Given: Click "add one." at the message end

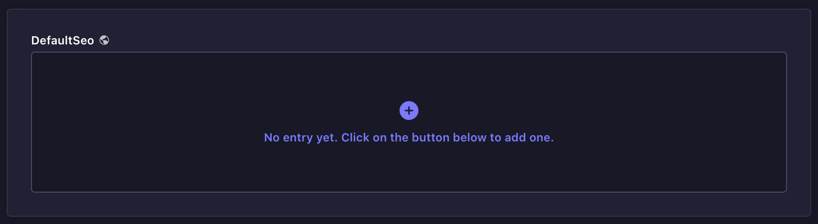Looking at the screenshot, I should 529,138.
